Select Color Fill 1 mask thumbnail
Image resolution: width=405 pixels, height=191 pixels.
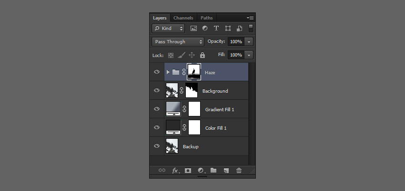pos(194,127)
